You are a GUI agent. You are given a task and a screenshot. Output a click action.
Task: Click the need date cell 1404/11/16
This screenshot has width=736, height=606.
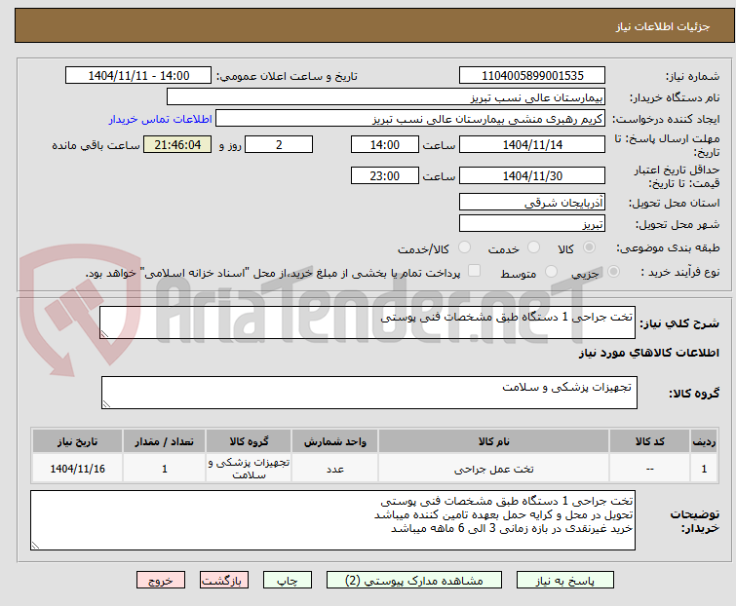click(x=77, y=469)
